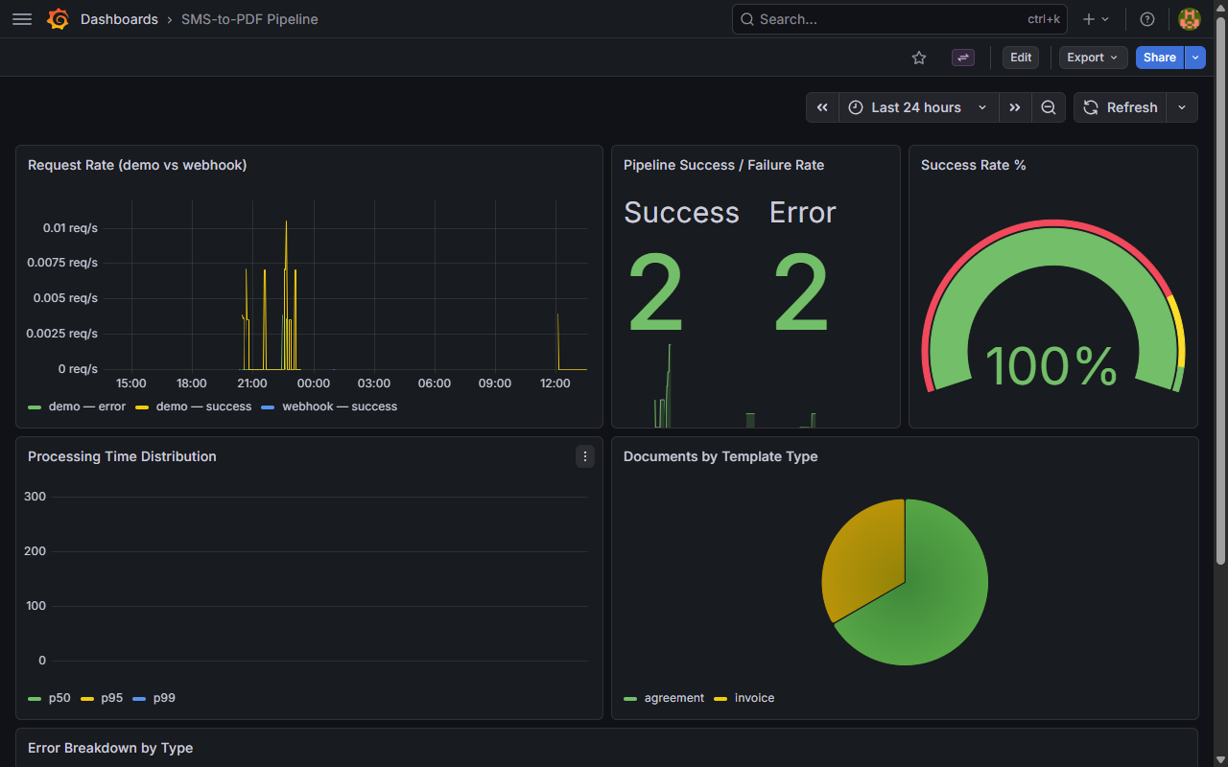Click the user profile avatar
This screenshot has height=767, width=1228.
click(x=1189, y=19)
